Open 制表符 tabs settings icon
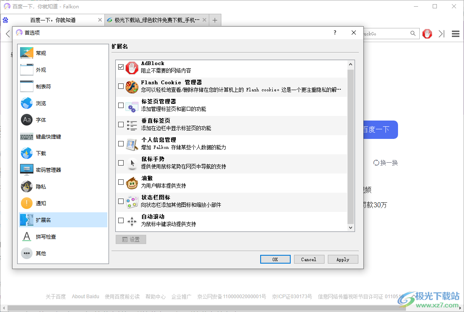 [27, 87]
